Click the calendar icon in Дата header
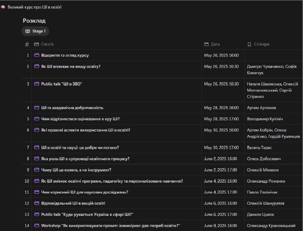The image size is (303, 231). pyautogui.click(x=206, y=44)
